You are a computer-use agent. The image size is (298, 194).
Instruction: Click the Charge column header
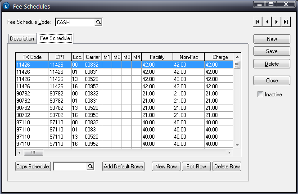[x=219, y=57]
